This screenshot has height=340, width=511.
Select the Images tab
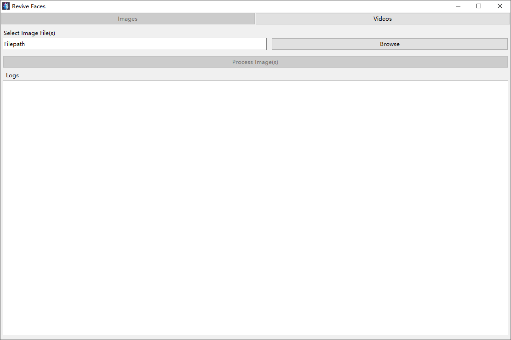pos(128,18)
